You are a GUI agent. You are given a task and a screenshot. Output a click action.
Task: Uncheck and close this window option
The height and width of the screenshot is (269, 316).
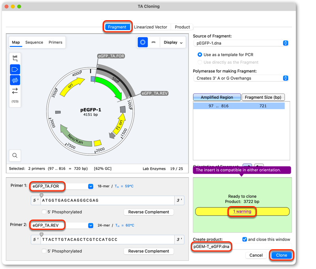[245, 239]
